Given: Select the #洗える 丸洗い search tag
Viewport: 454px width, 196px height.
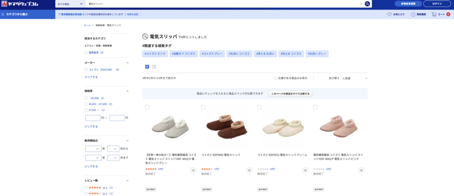Looking at the screenshot, I should [265, 54].
